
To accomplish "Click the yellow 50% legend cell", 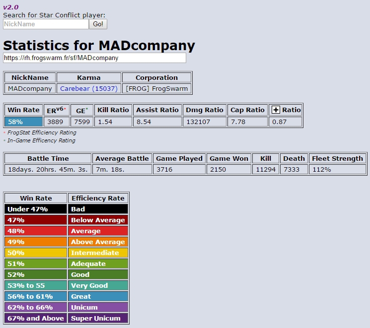I will [x=36, y=253].
